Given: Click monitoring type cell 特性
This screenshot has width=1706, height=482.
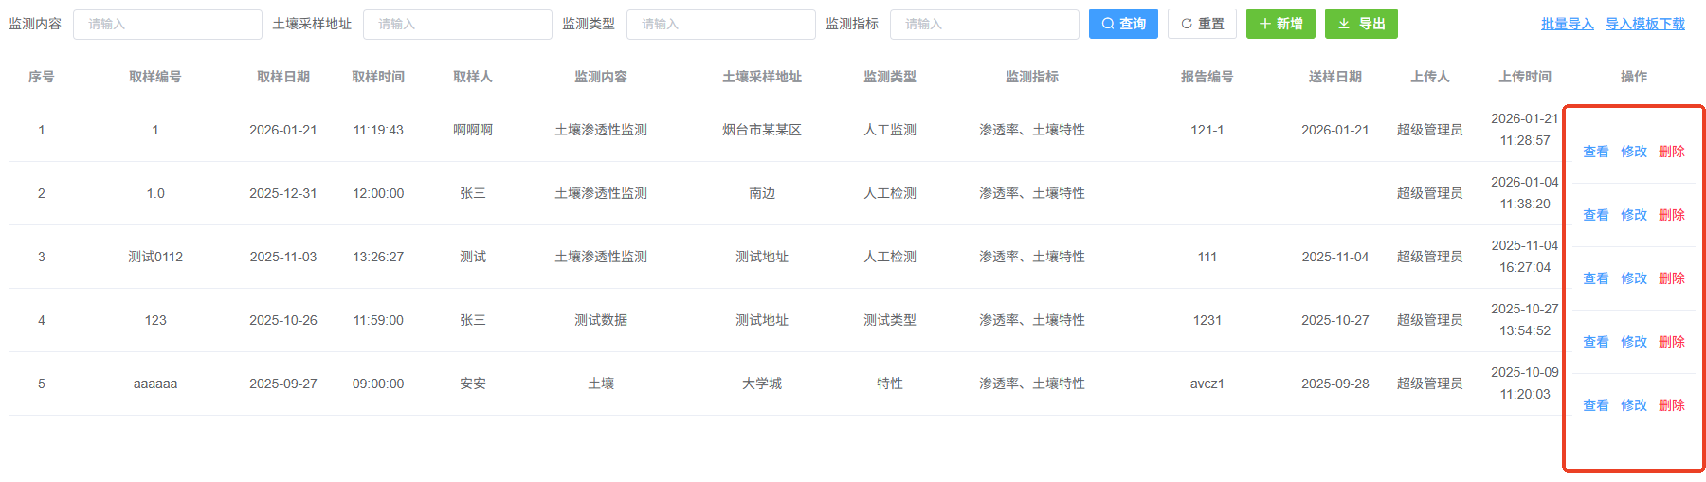Looking at the screenshot, I should [890, 384].
